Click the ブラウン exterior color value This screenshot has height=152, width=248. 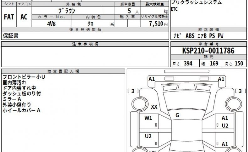click(x=67, y=11)
